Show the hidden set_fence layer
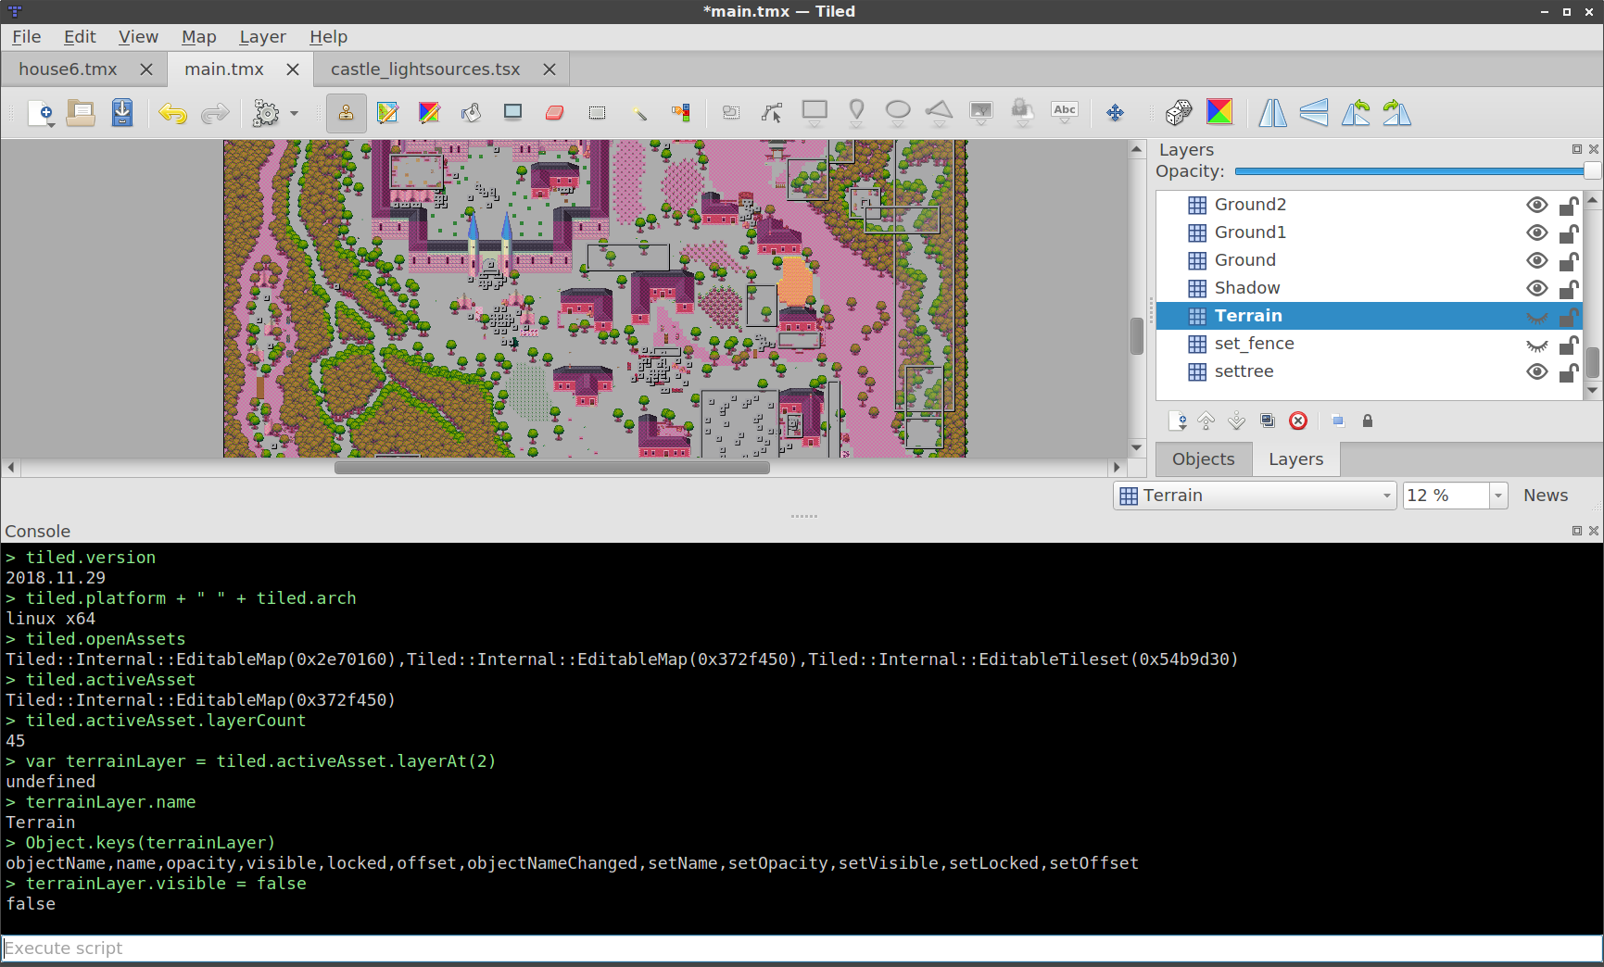Image resolution: width=1604 pixels, height=967 pixels. pos(1537,345)
